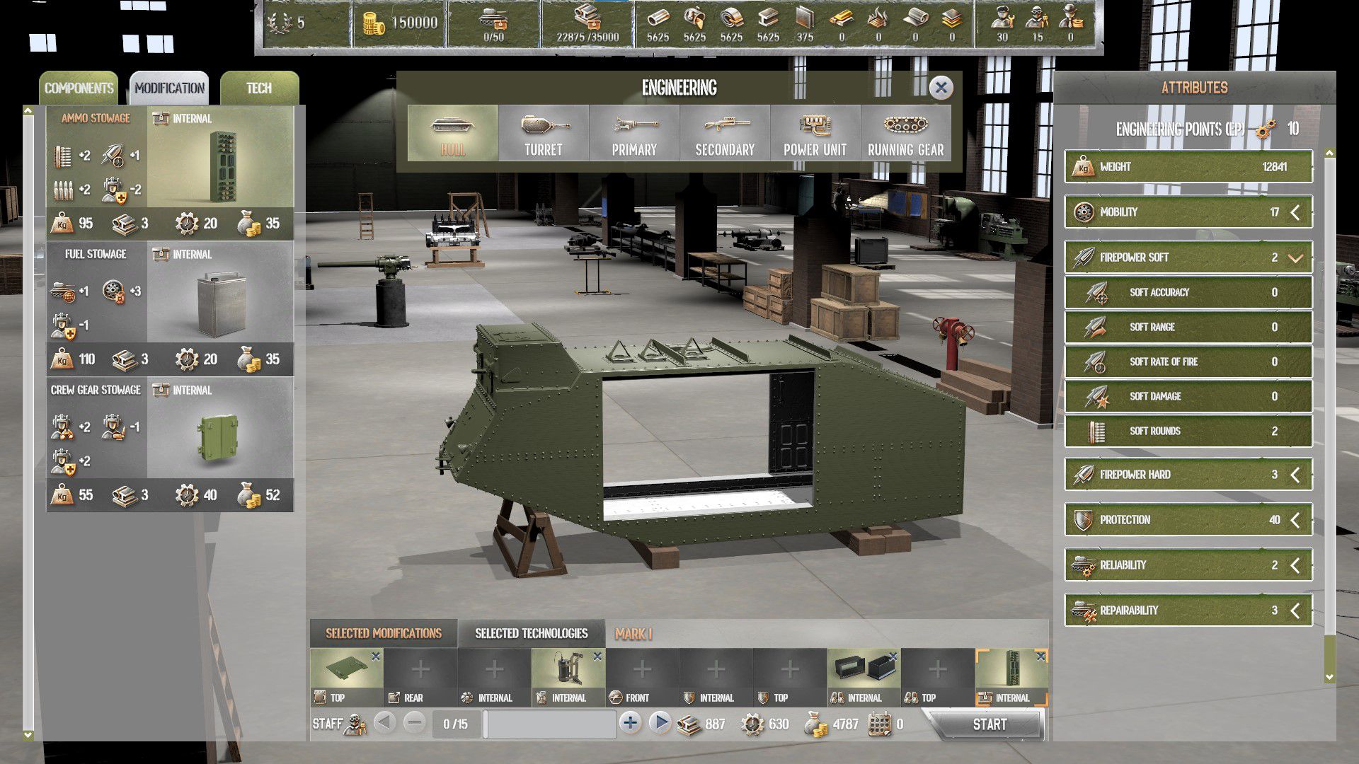Click the calendar days icon
This screenshot has width=1359, height=764.
(879, 724)
